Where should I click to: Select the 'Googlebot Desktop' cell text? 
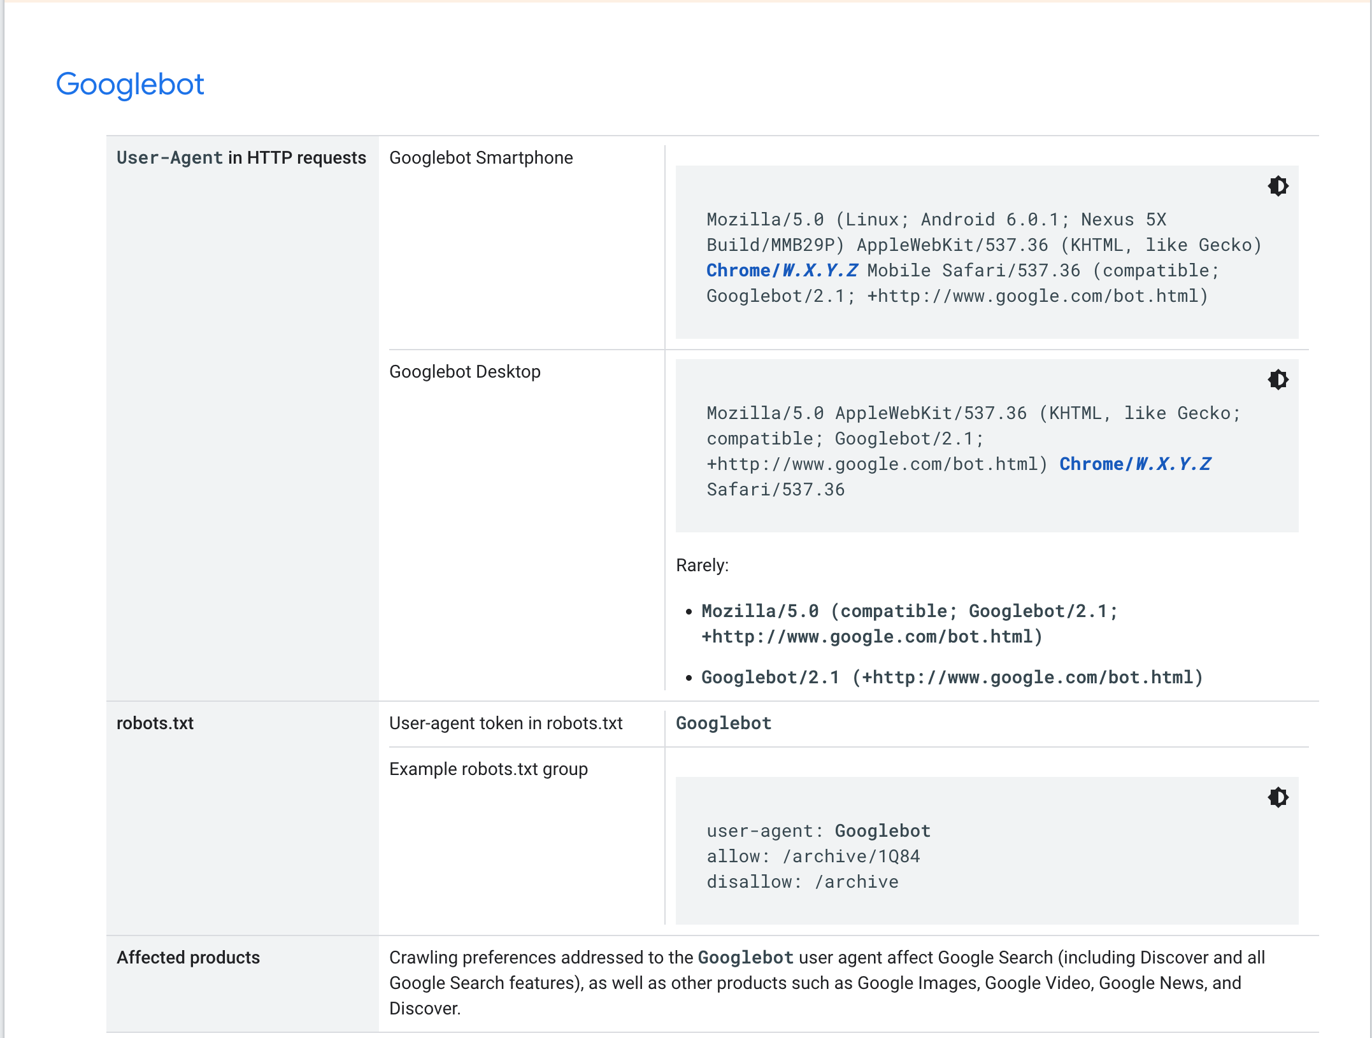[465, 372]
